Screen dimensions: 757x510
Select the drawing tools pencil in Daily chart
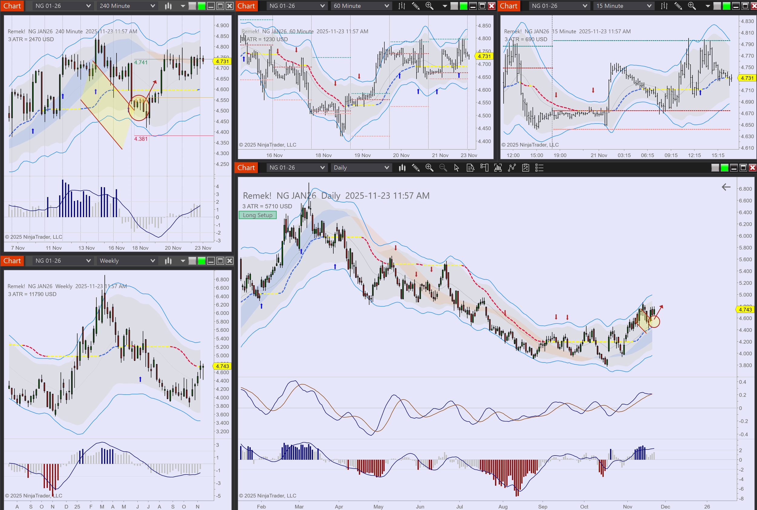[415, 168]
